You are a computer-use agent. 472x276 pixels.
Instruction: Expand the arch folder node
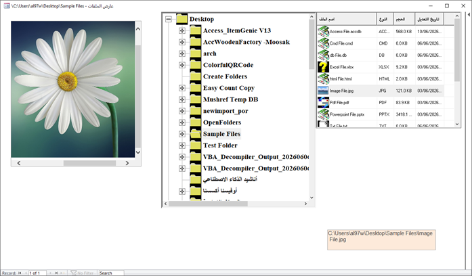click(x=181, y=53)
